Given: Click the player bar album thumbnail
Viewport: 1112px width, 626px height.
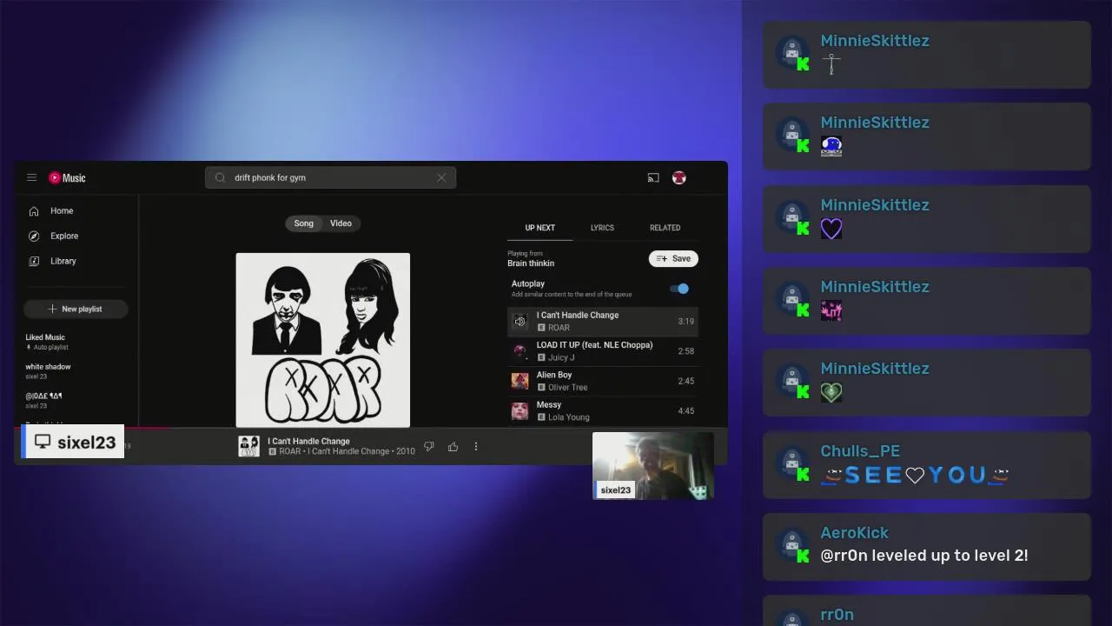Looking at the screenshot, I should [249, 446].
